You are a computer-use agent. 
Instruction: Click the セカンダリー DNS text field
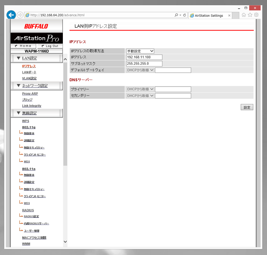(x=173, y=96)
